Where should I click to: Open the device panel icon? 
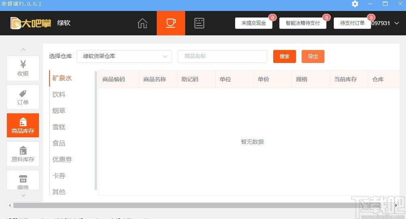coord(199,23)
